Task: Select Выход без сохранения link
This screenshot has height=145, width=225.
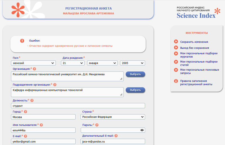Action: tap(194, 48)
